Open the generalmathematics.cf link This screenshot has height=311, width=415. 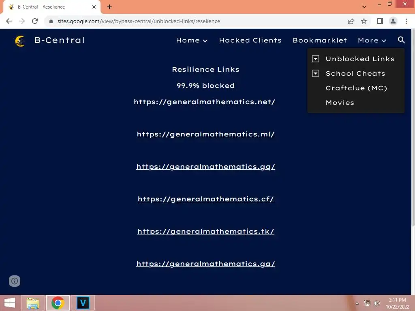point(205,199)
